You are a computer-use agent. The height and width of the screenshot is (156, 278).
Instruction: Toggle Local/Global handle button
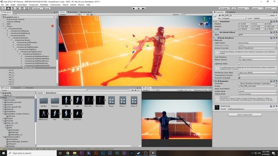46,9
